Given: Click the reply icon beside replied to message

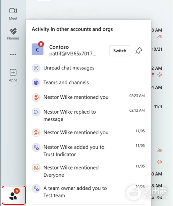Looking at the screenshot, I should pyautogui.click(x=36, y=112).
